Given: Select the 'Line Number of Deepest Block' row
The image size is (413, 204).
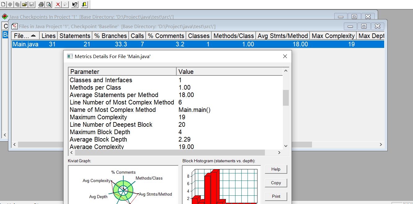Looking at the screenshot, I should (x=175, y=125).
